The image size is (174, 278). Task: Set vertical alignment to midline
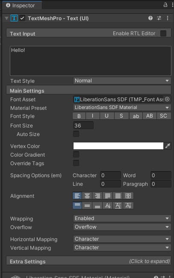pyautogui.click(x=118, y=205)
